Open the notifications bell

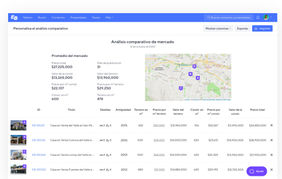pyautogui.click(x=258, y=17)
